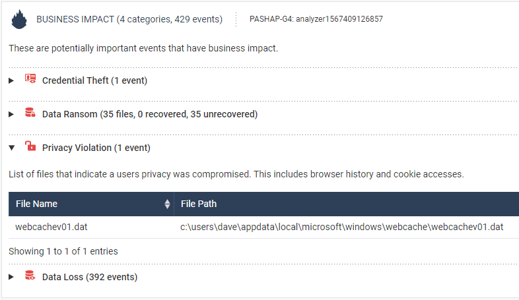Expand the Data Ransom section arrow
The height and width of the screenshot is (300, 519).
tap(12, 114)
